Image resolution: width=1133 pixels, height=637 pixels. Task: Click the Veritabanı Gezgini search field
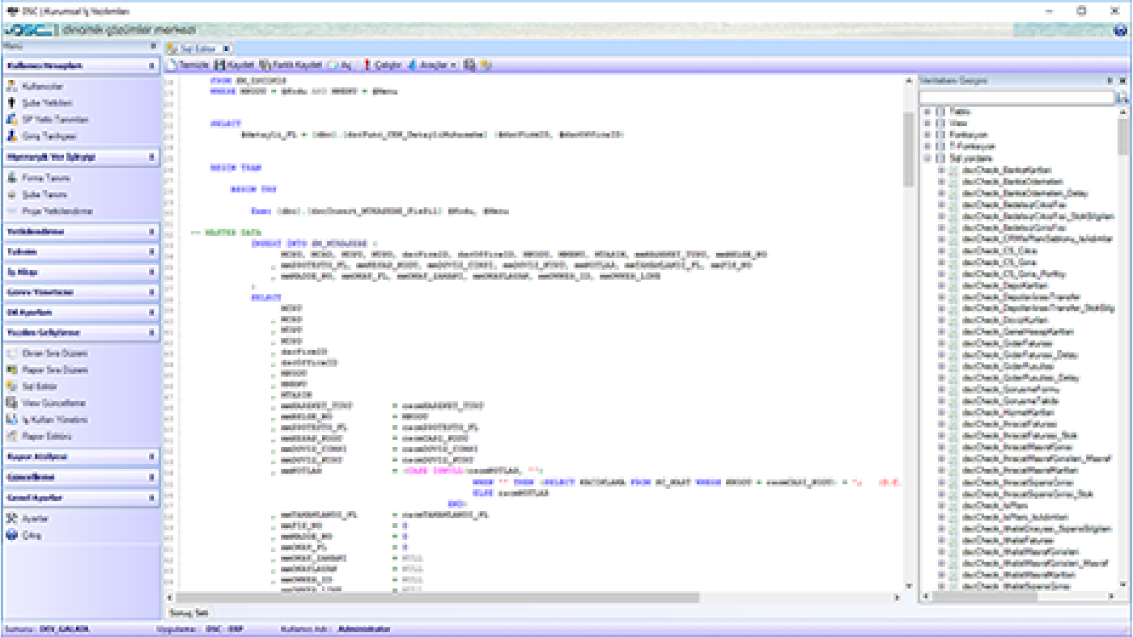(x=1016, y=97)
